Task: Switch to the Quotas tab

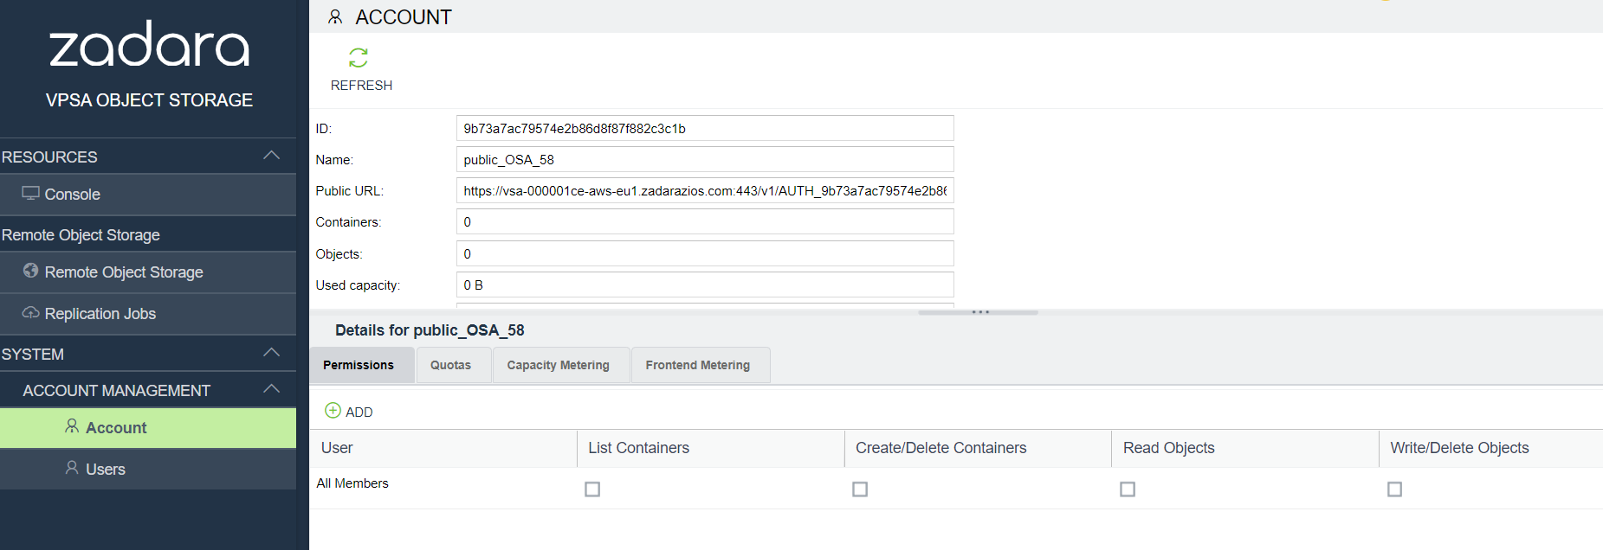Action: pyautogui.click(x=454, y=366)
